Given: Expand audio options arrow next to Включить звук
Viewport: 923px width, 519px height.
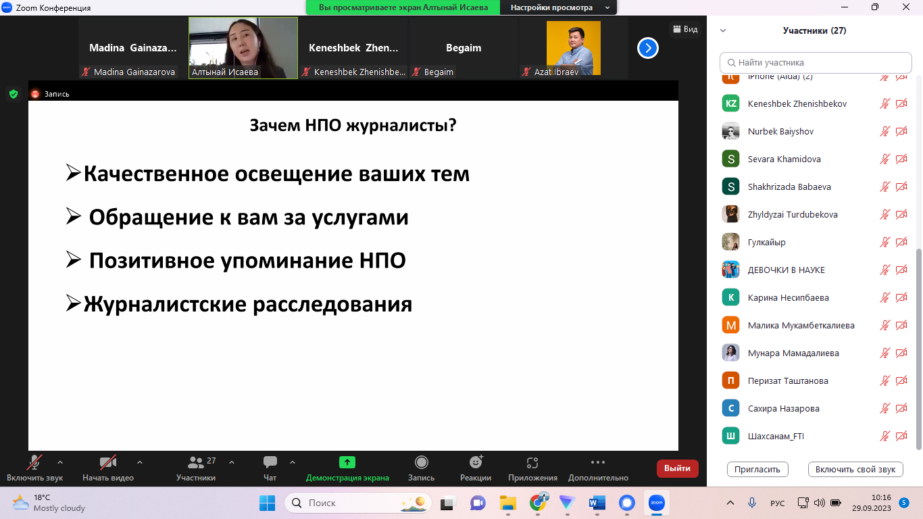Looking at the screenshot, I should coord(60,463).
